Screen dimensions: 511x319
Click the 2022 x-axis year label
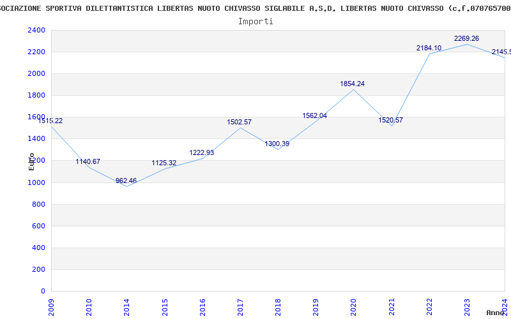coord(429,308)
